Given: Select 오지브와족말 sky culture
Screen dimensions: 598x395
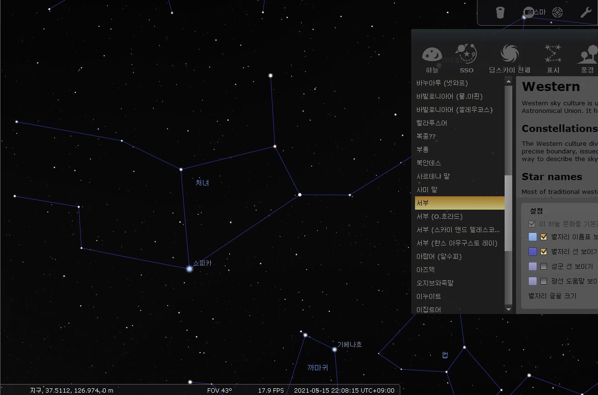Looking at the screenshot, I should coord(459,283).
